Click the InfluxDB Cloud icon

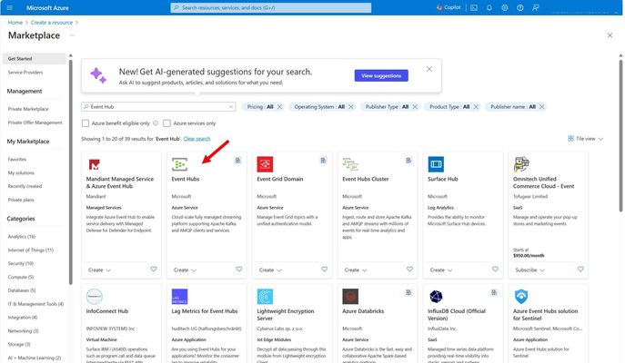(x=436, y=297)
